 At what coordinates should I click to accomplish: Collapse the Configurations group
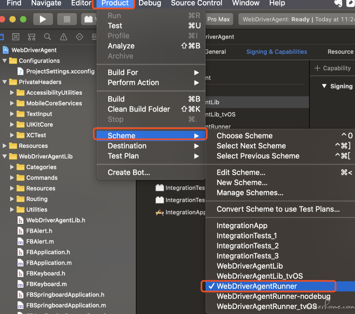click(x=5, y=61)
